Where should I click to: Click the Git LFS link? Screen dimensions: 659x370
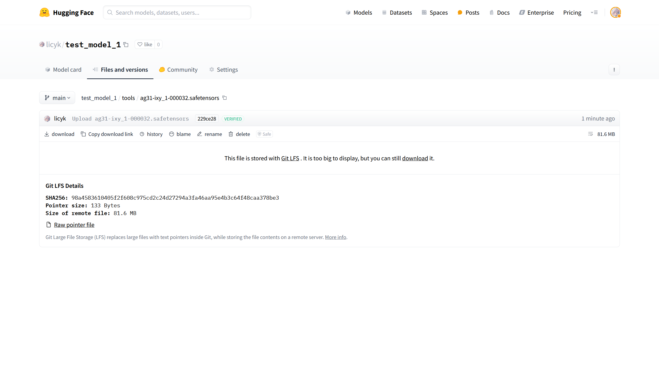(x=290, y=158)
